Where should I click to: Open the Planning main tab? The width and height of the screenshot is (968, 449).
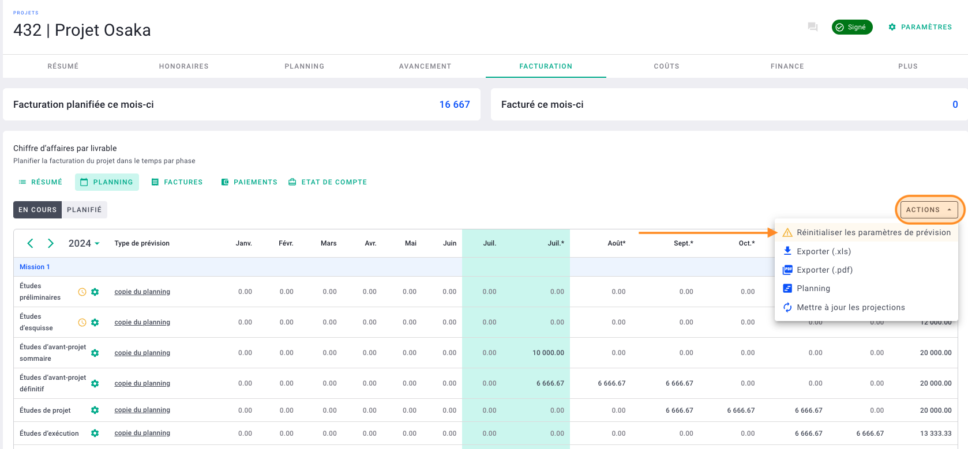[305, 66]
